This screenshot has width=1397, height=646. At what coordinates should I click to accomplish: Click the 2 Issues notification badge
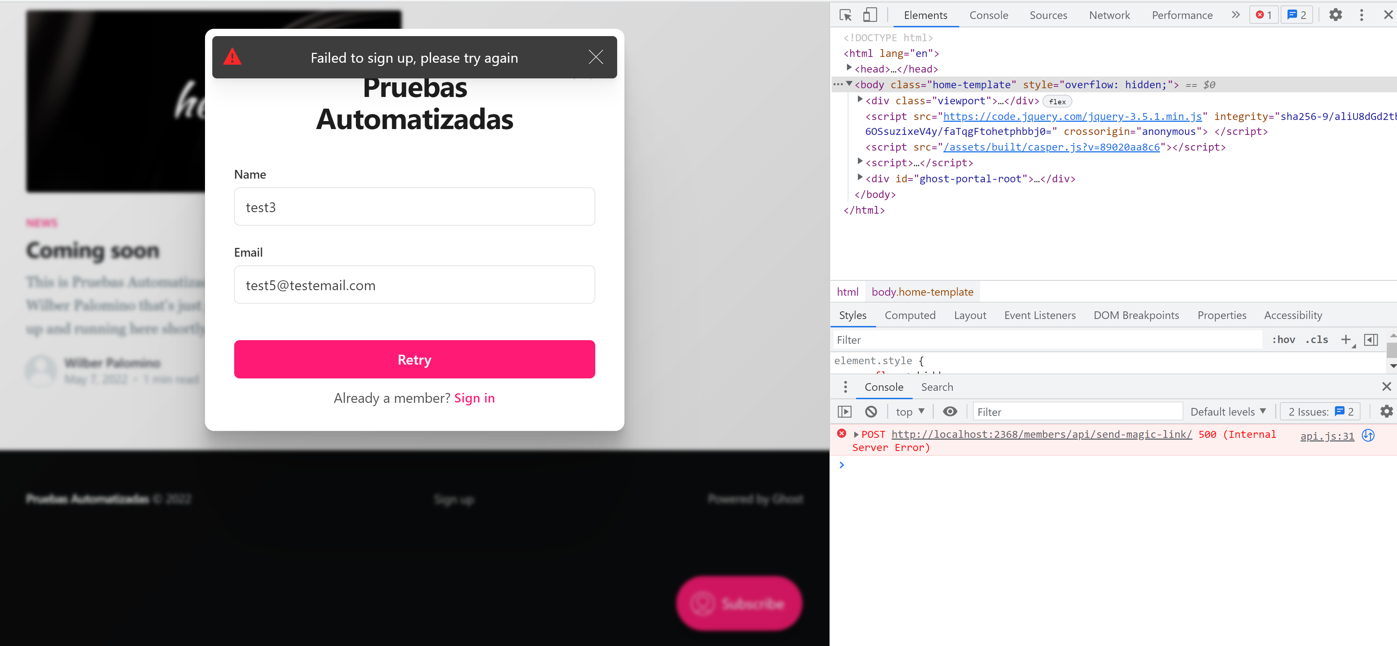coord(1320,411)
